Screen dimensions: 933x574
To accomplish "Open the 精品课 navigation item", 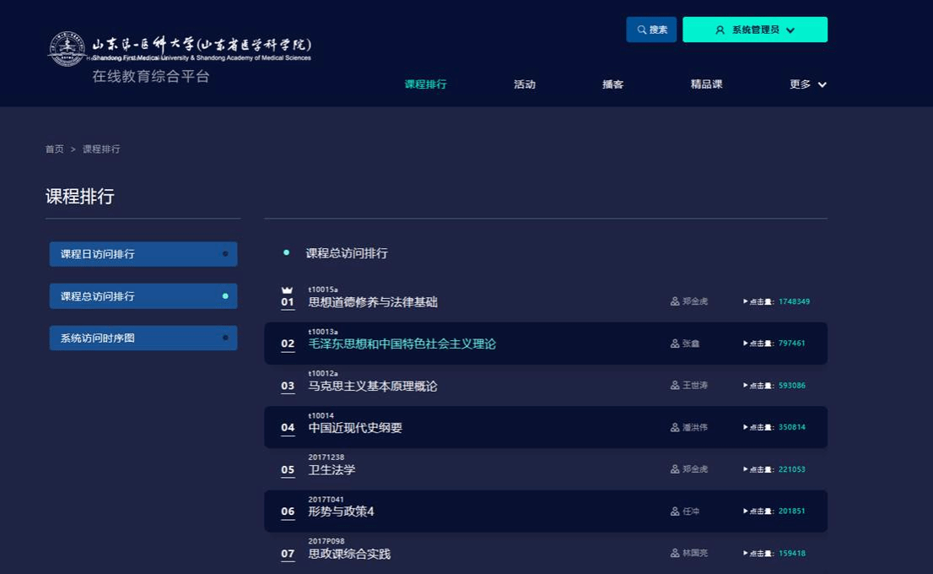I will click(706, 84).
